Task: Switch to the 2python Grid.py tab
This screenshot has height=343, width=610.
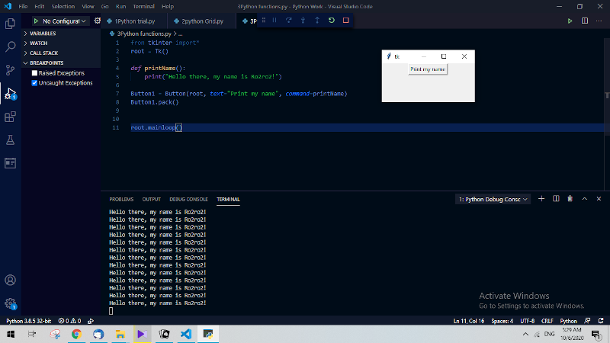Action: click(202, 21)
